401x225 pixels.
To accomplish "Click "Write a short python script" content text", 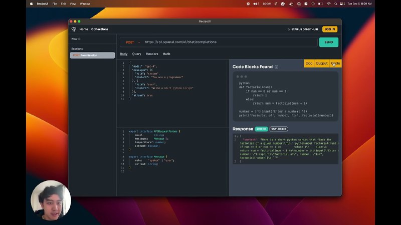I will pyautogui.click(x=172, y=88).
